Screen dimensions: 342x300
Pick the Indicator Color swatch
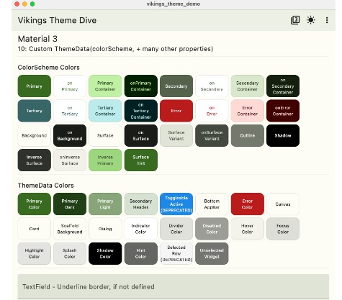[x=141, y=229]
